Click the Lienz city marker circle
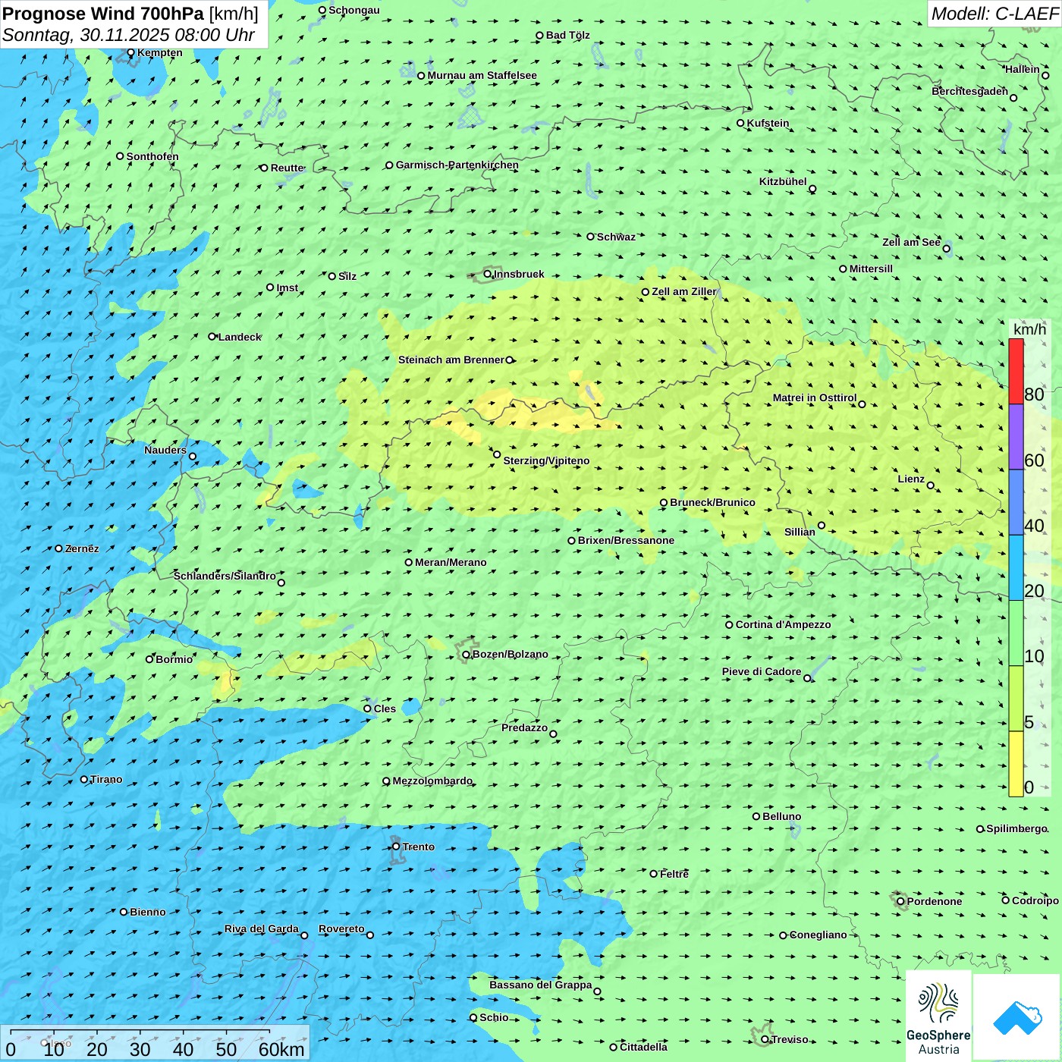The width and height of the screenshot is (1062, 1062). [931, 485]
